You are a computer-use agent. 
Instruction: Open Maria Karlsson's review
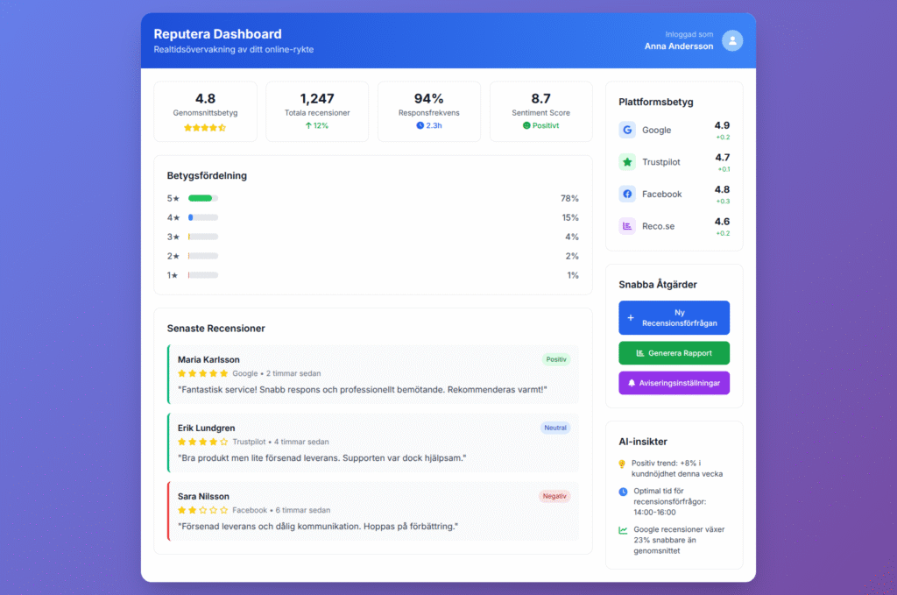372,374
